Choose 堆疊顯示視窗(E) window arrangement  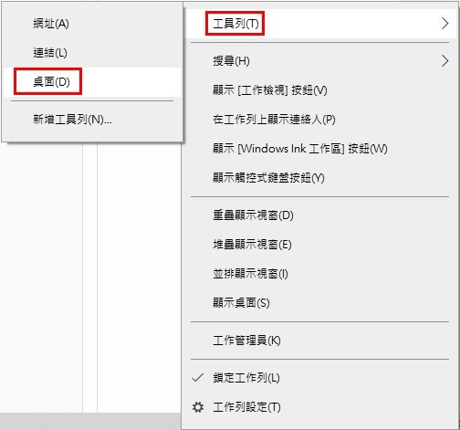click(320, 245)
